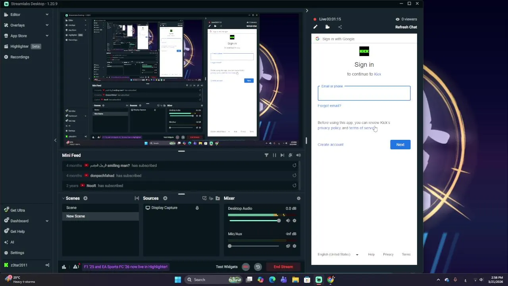Collapse the chat panel with top arrow
This screenshot has height=286, width=508.
click(x=307, y=11)
